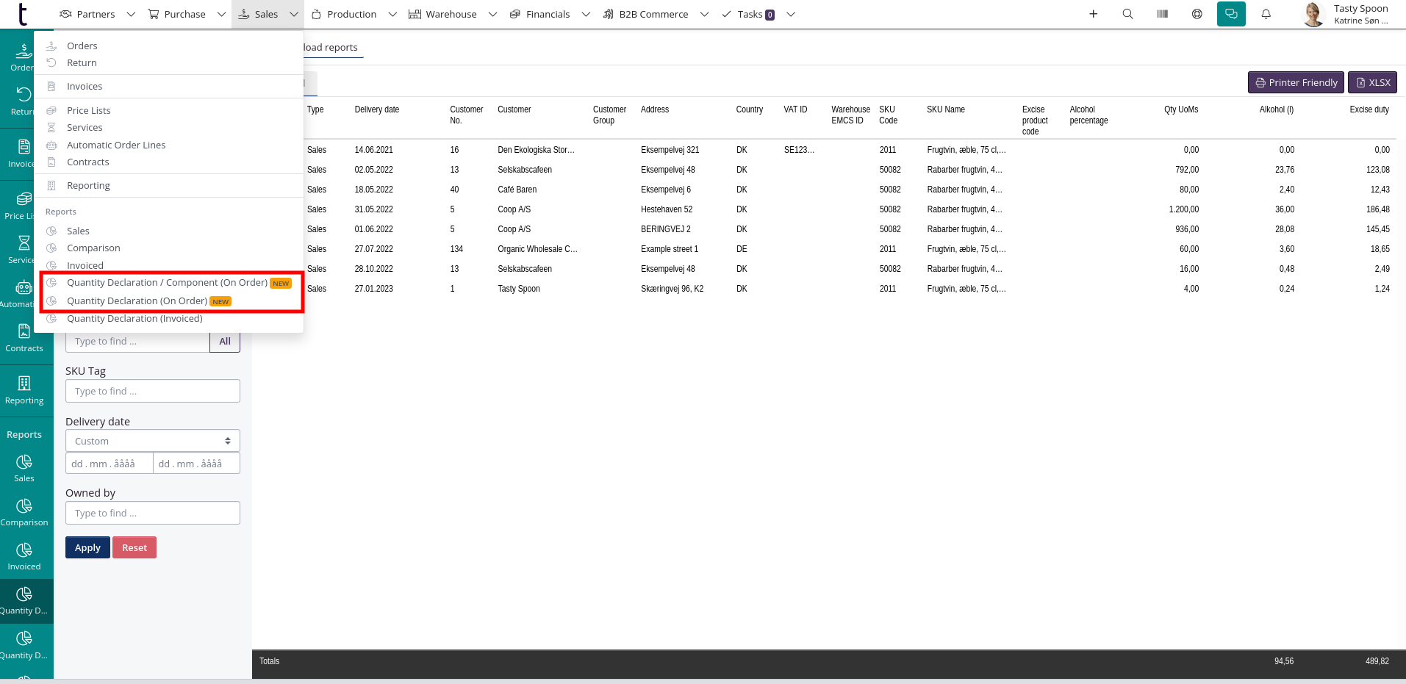Click the SKU Tag input field

[153, 391]
